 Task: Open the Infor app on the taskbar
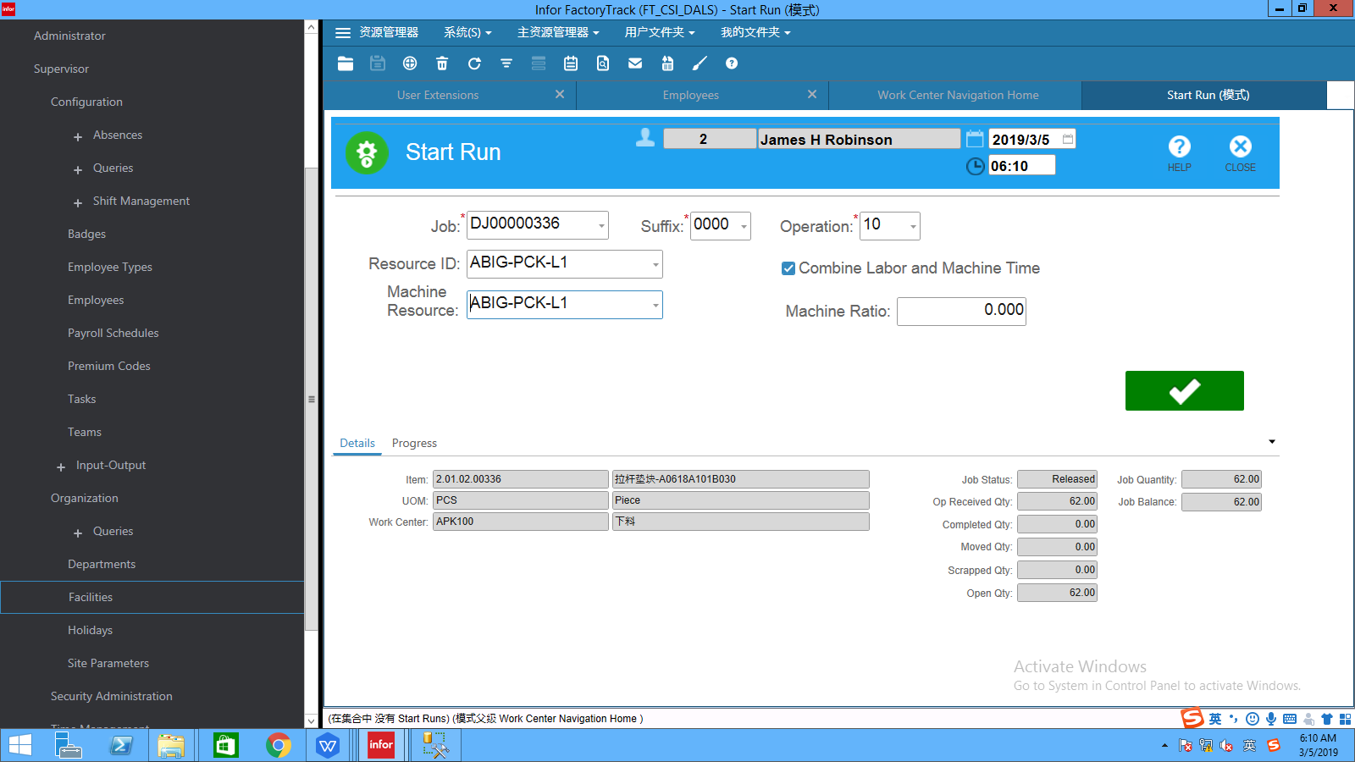tap(381, 745)
